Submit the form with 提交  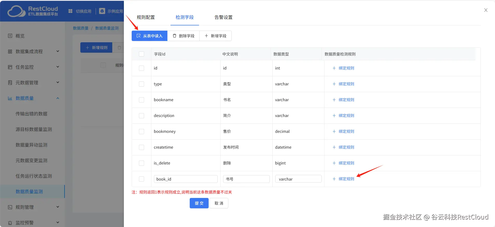coord(199,203)
